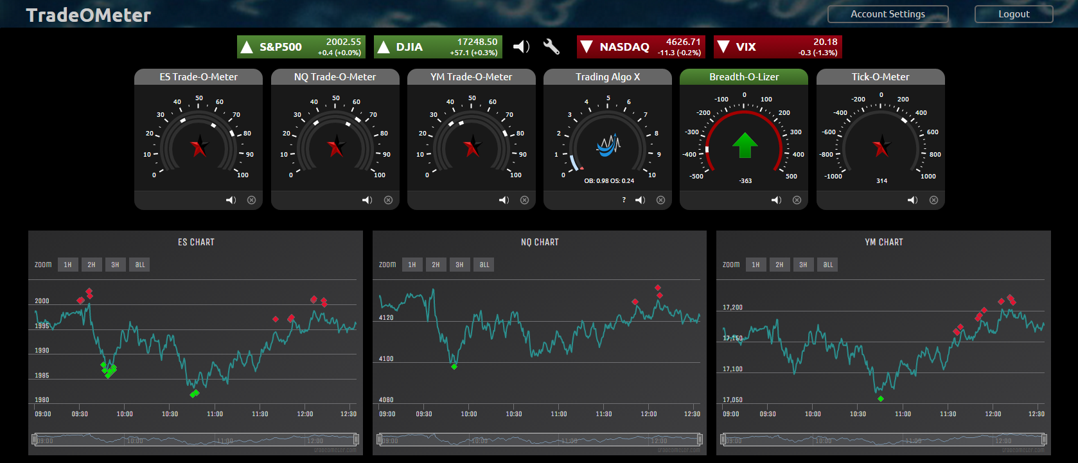Click the YM chart right navigator handle
This screenshot has height=463, width=1078.
point(1044,440)
